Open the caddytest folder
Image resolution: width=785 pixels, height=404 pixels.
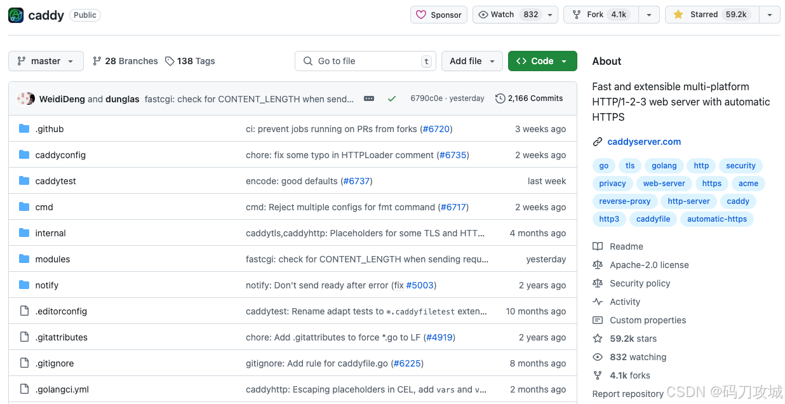click(56, 181)
